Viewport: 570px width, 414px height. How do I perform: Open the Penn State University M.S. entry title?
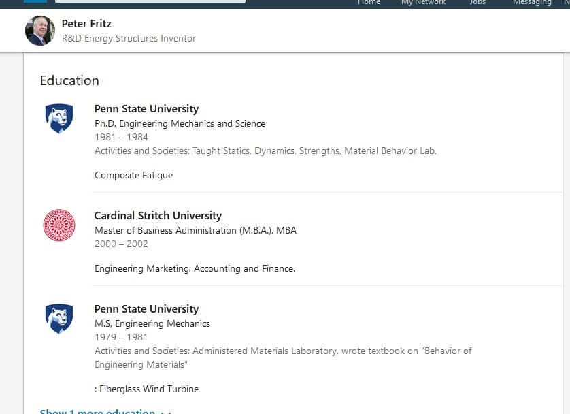(x=146, y=309)
